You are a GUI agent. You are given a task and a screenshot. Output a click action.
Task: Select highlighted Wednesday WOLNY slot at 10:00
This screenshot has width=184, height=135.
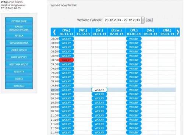point(99,90)
